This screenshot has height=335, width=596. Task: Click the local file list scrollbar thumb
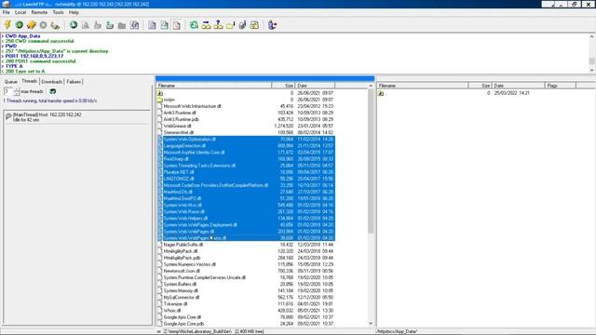tap(371, 161)
